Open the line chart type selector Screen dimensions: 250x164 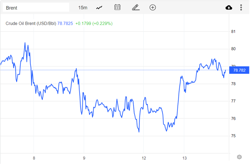[x=99, y=8]
